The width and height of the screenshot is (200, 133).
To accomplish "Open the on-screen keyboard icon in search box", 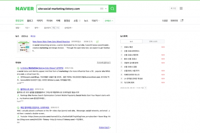I will (x=102, y=9).
